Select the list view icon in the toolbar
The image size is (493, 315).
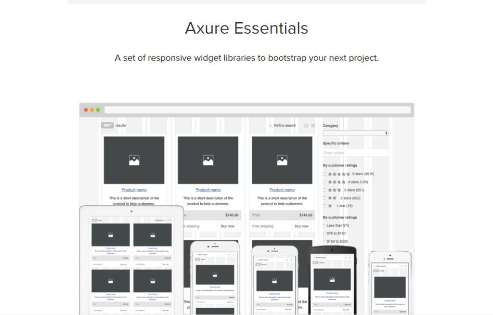313,125
